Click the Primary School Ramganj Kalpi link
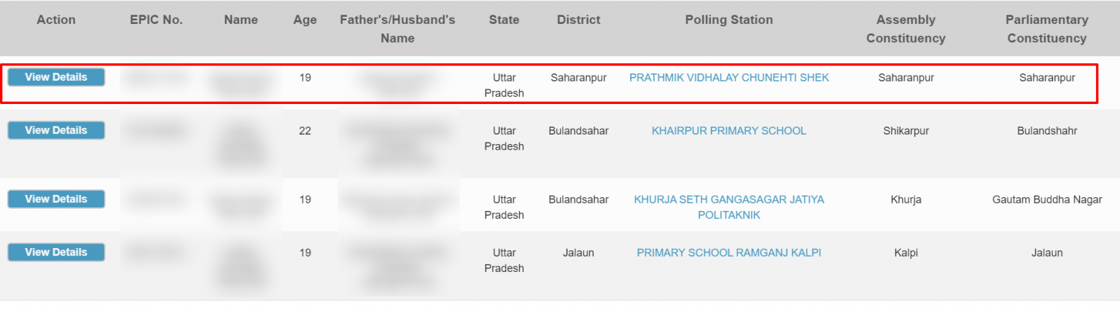 click(728, 252)
